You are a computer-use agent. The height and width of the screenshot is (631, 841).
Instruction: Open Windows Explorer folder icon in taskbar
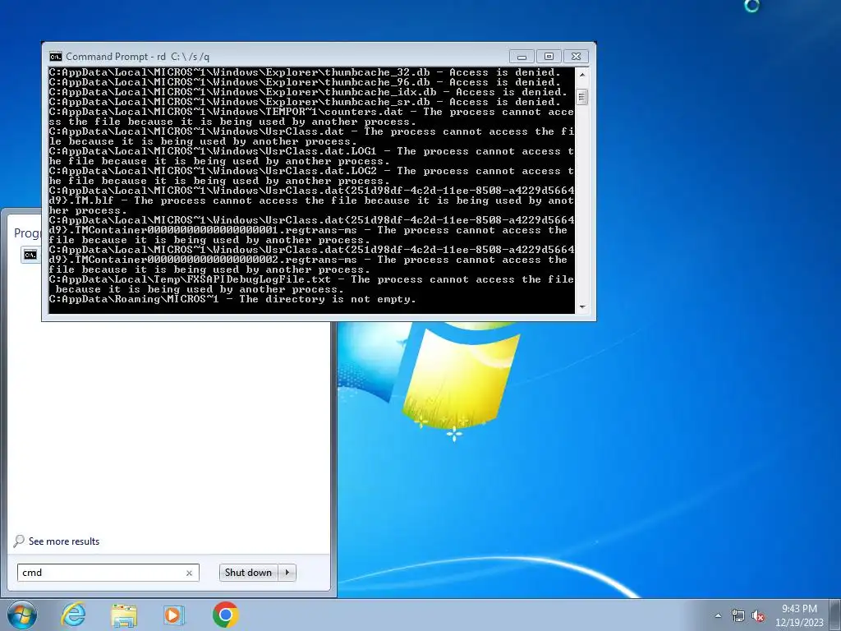(124, 615)
